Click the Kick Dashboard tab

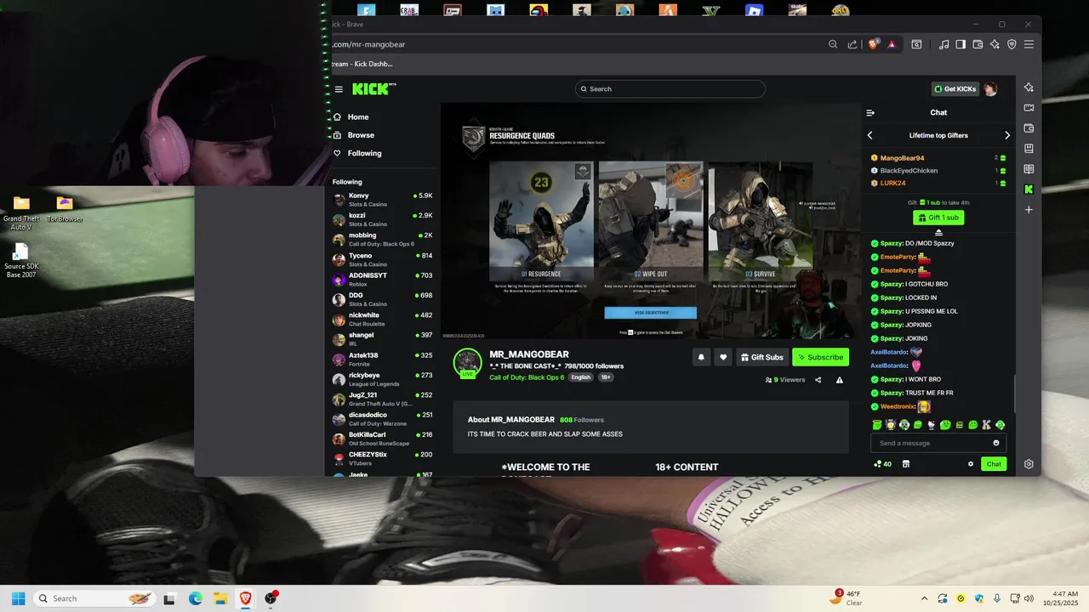point(362,64)
